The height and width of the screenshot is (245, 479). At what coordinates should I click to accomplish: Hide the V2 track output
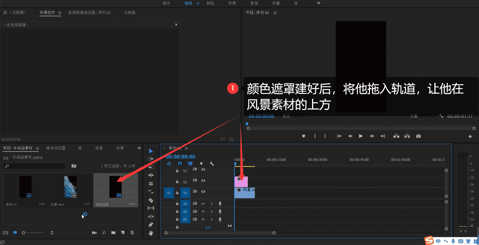[203, 181]
